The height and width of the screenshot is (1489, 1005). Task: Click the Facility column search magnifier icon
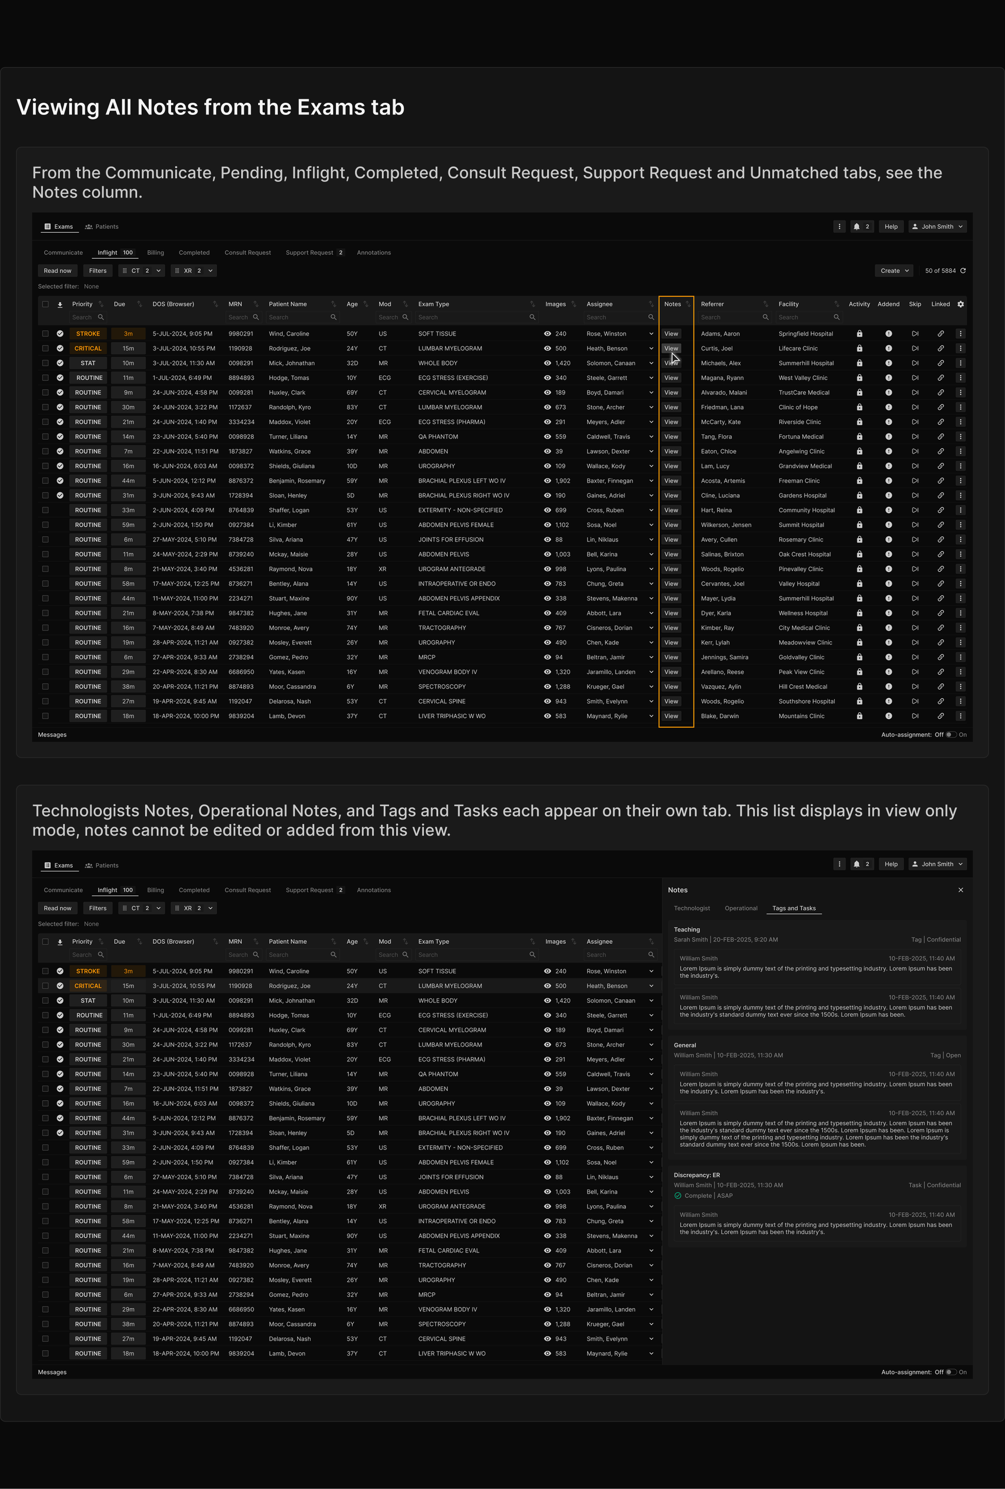point(836,317)
